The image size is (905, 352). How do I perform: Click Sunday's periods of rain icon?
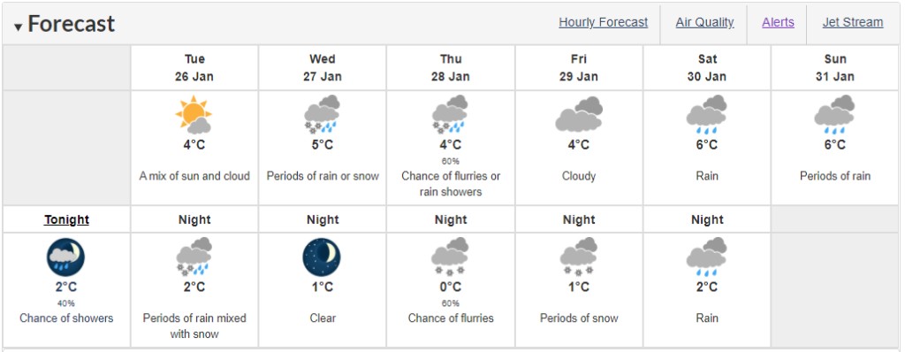pos(834,114)
